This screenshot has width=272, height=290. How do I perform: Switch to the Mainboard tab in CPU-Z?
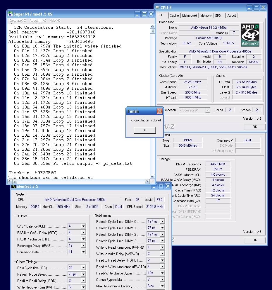(x=190, y=16)
